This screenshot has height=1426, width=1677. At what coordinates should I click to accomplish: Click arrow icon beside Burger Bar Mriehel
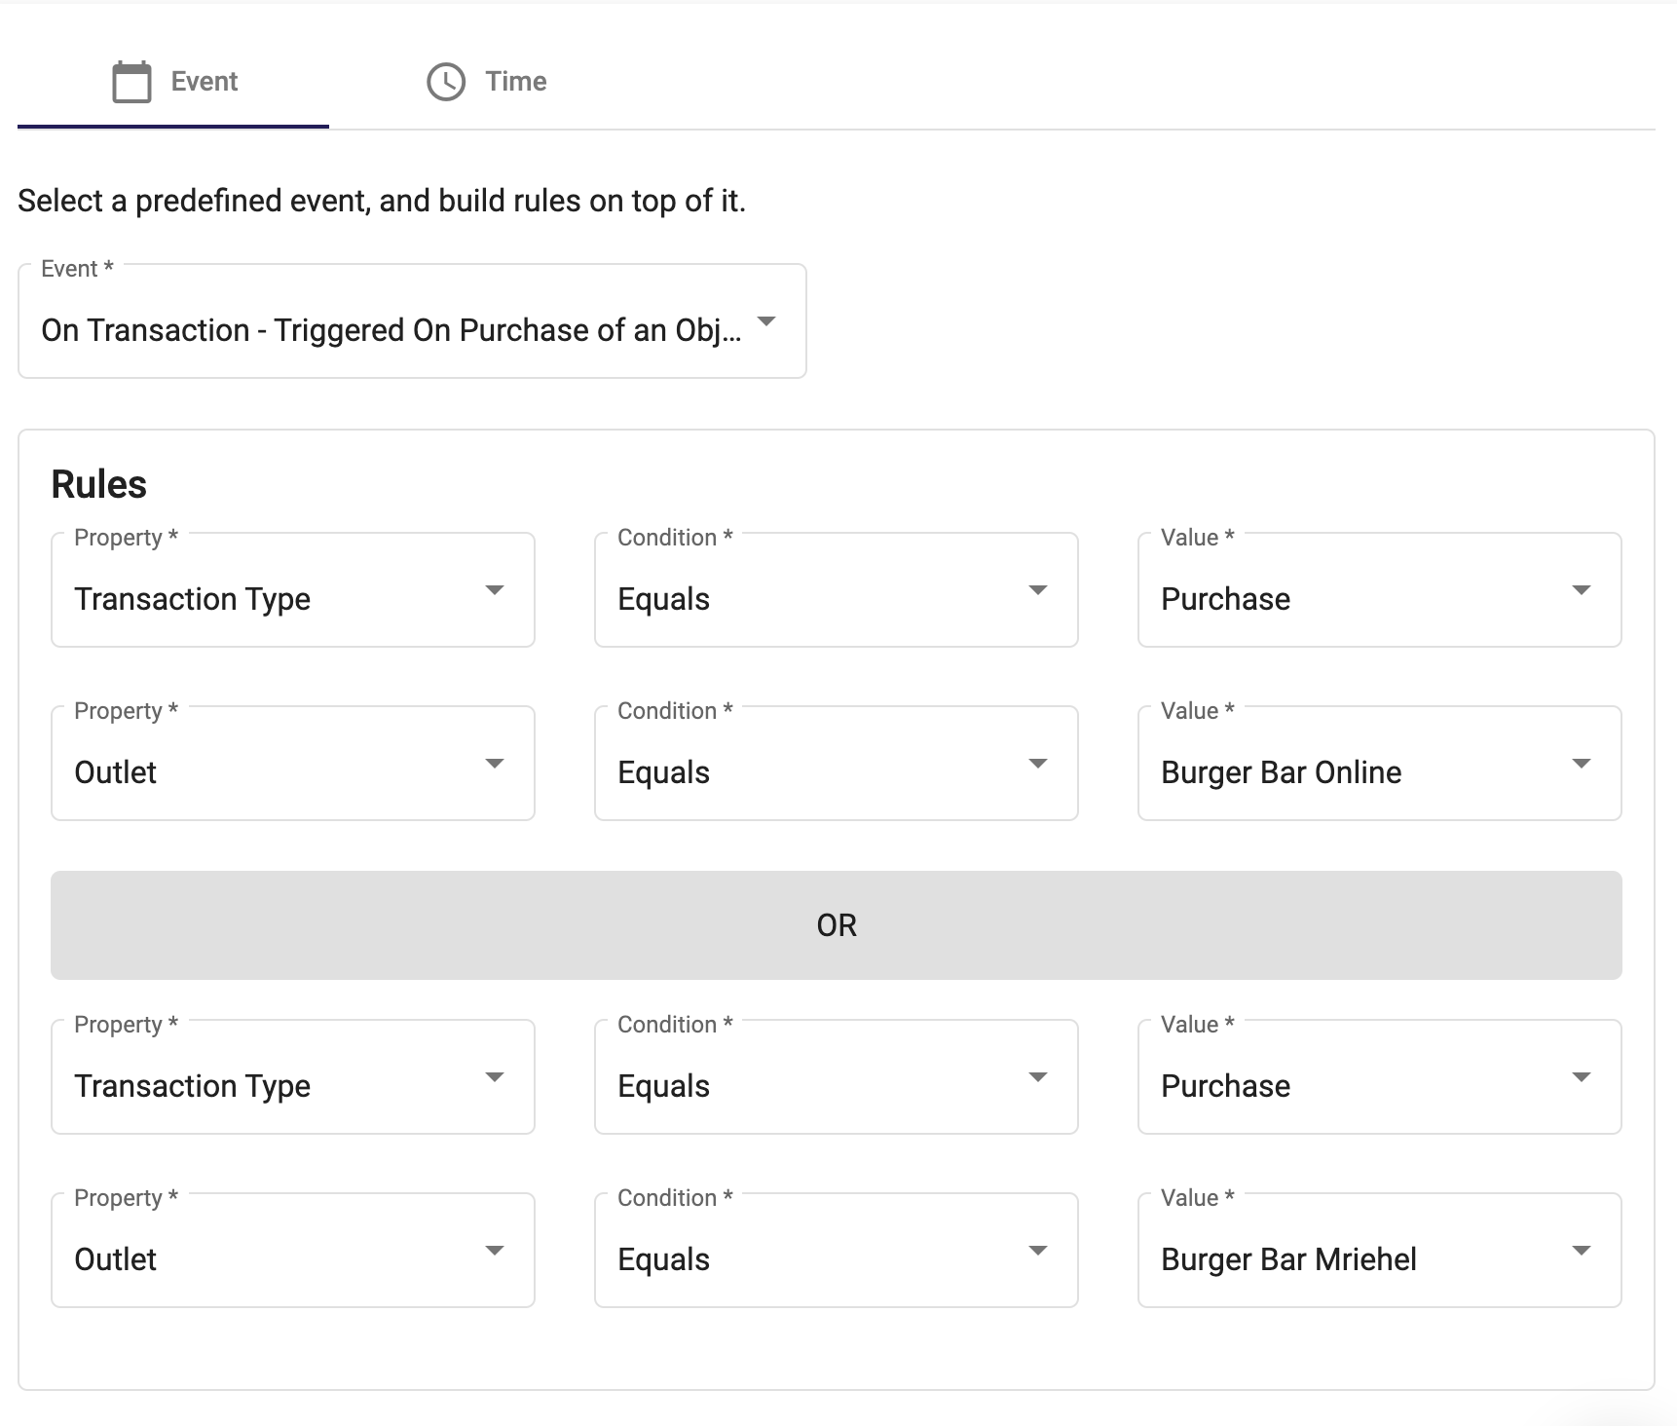tap(1581, 1251)
